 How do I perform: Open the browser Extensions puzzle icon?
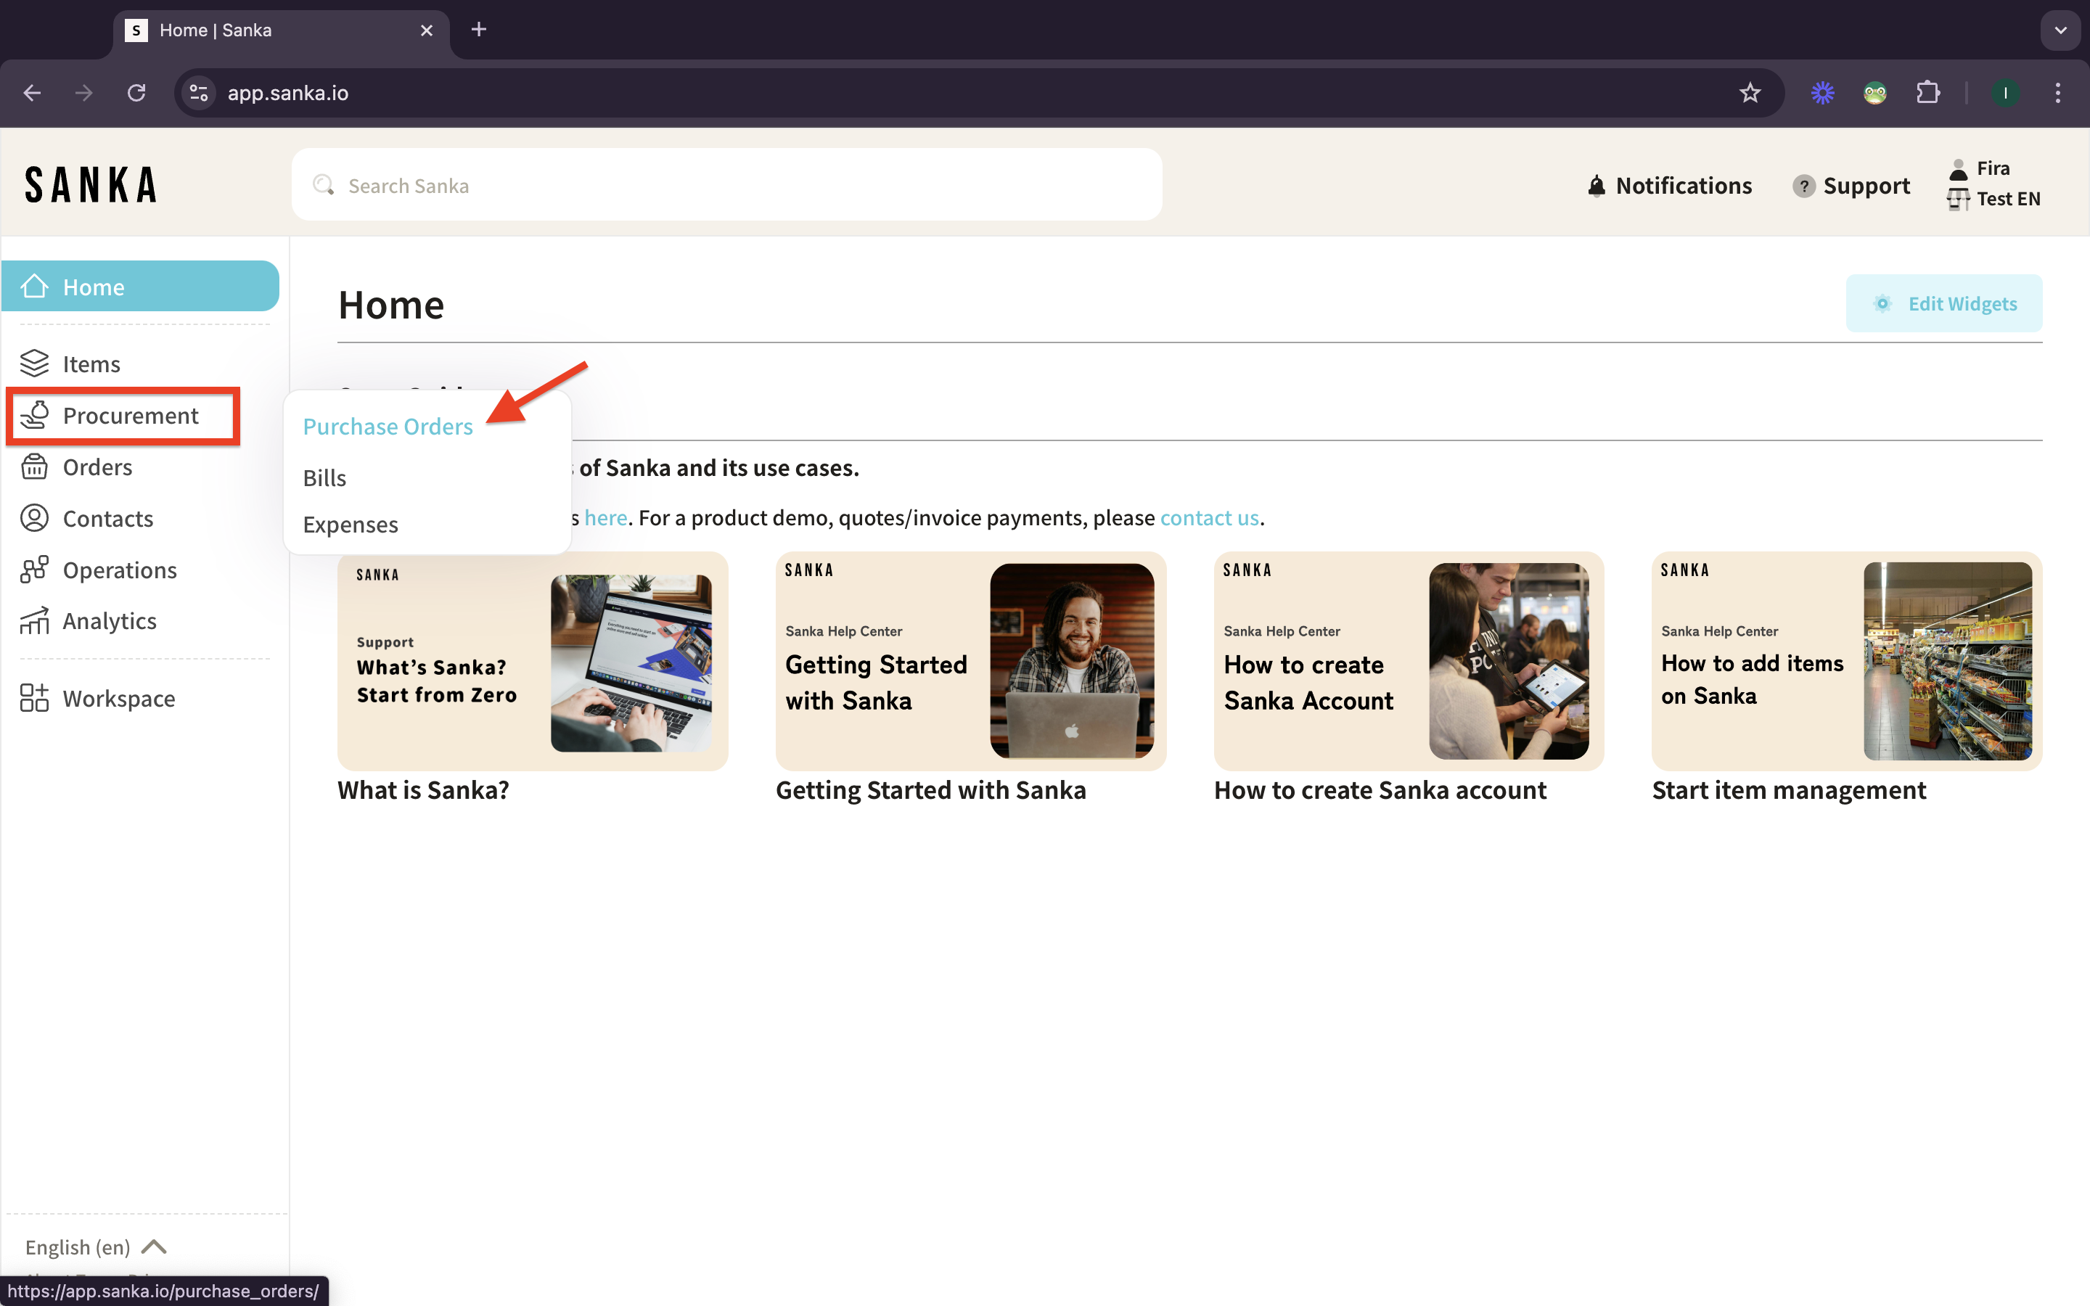coord(1927,92)
